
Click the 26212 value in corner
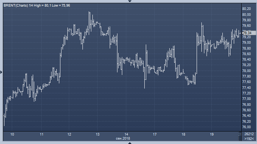pos(249,134)
